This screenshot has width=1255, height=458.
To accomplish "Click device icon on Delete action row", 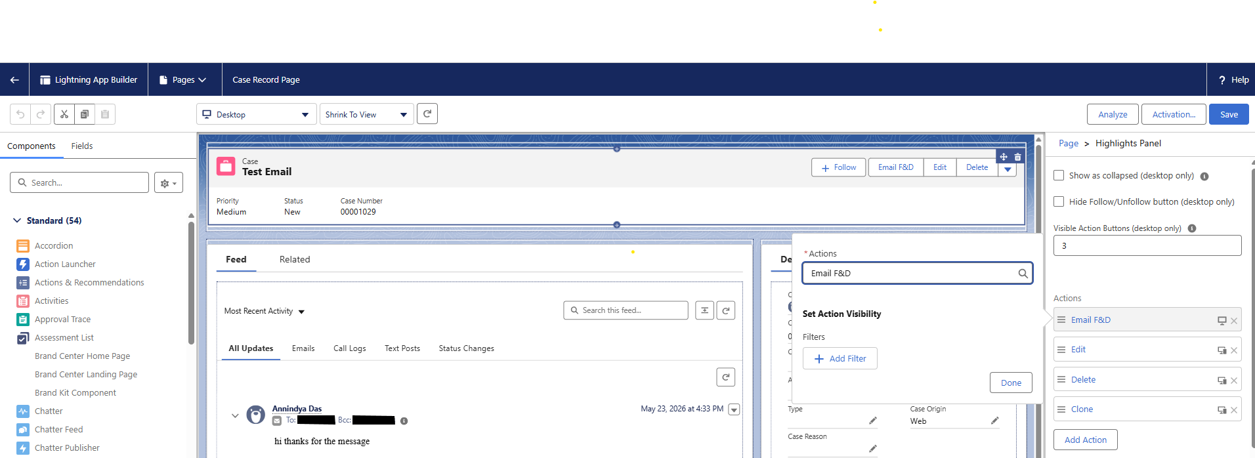I will [x=1222, y=381].
